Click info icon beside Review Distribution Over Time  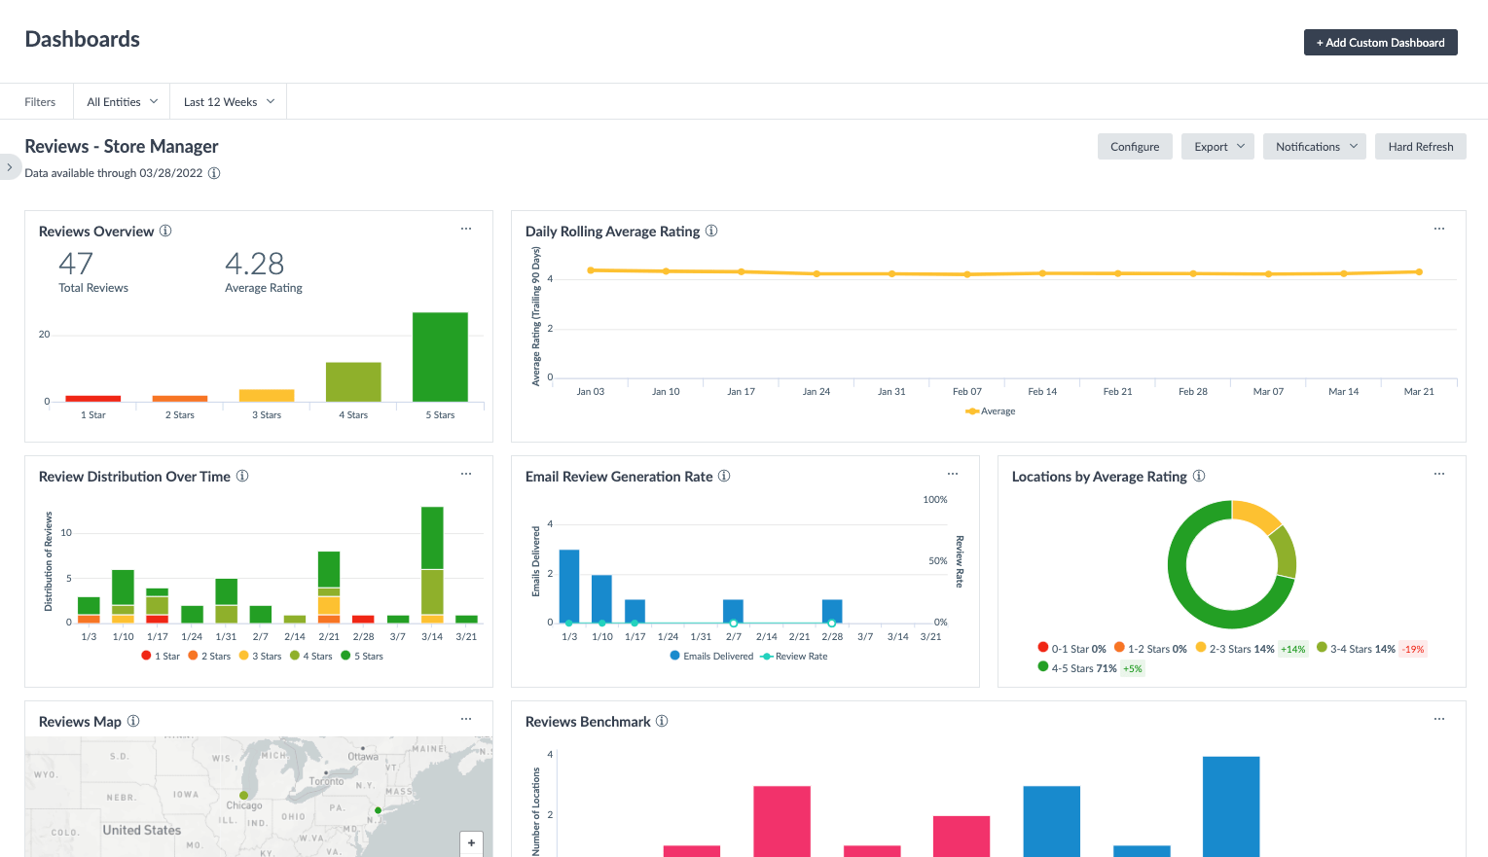pos(242,476)
